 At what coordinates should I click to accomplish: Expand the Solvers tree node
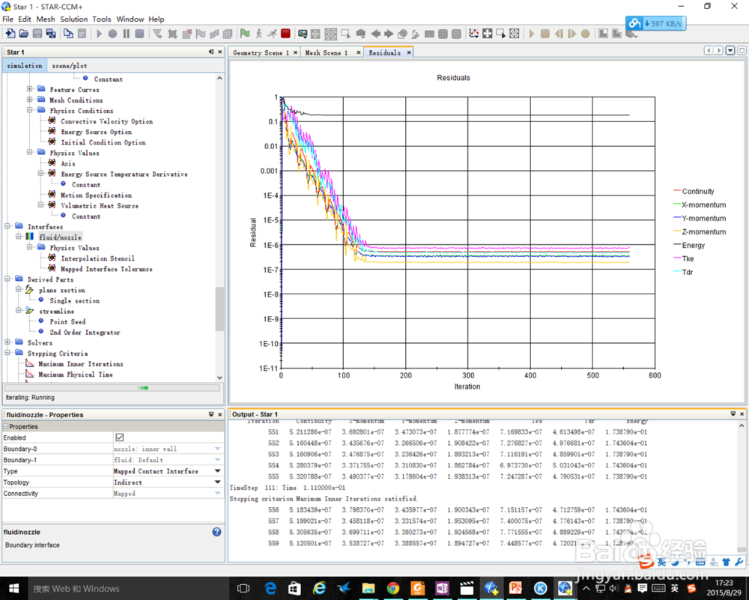7,342
